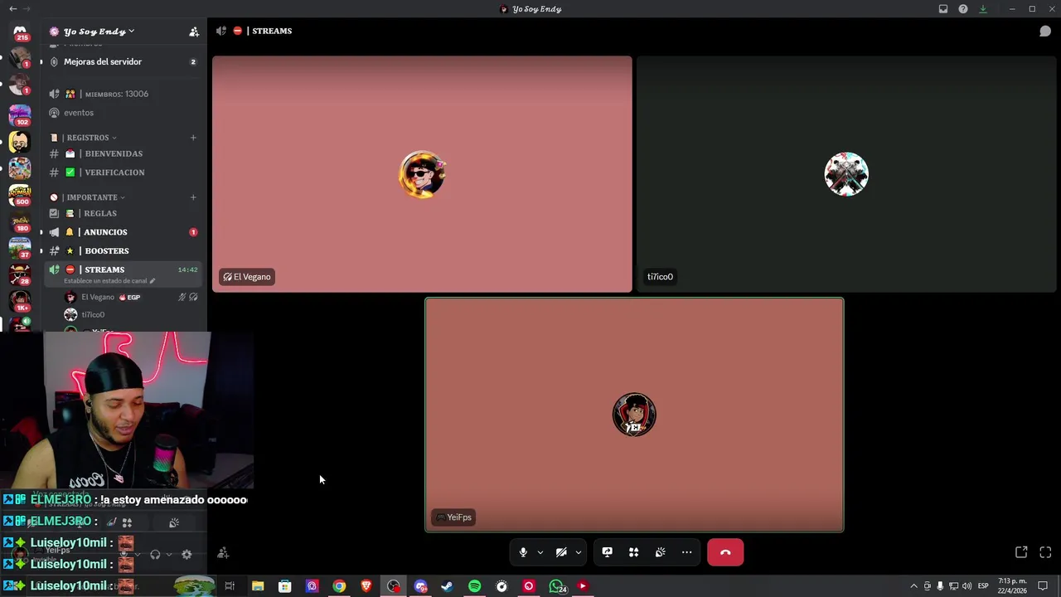Open Steam from the taskbar
Image resolution: width=1061 pixels, height=597 pixels.
coord(447,586)
